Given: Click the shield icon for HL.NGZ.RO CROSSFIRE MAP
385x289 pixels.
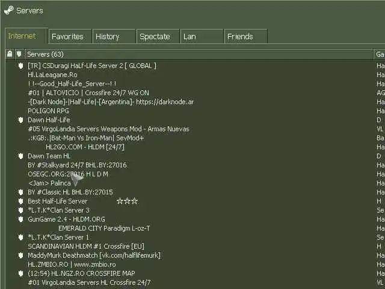Looking at the screenshot, I should click(x=21, y=273).
